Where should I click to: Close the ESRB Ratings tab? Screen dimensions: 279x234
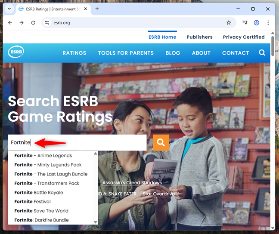[x=86, y=9]
